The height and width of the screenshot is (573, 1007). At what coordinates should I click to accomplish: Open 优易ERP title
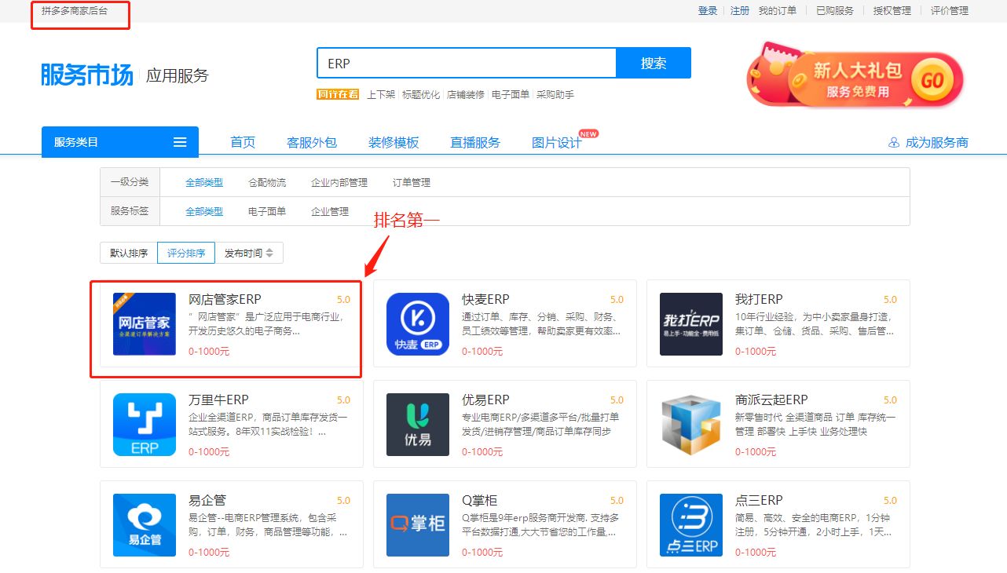(485, 400)
